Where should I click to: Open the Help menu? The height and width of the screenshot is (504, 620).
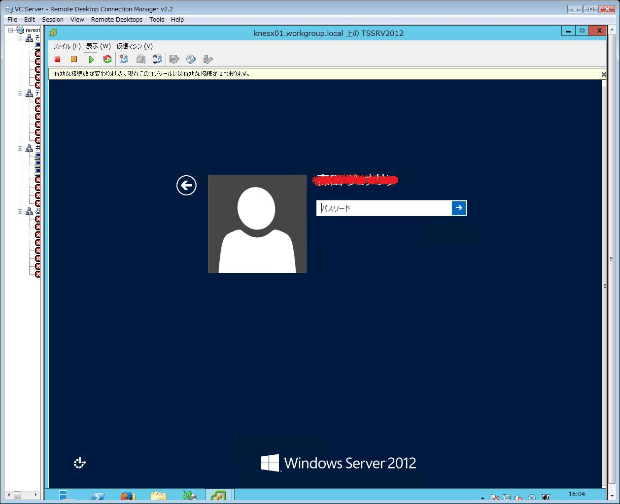tap(177, 20)
